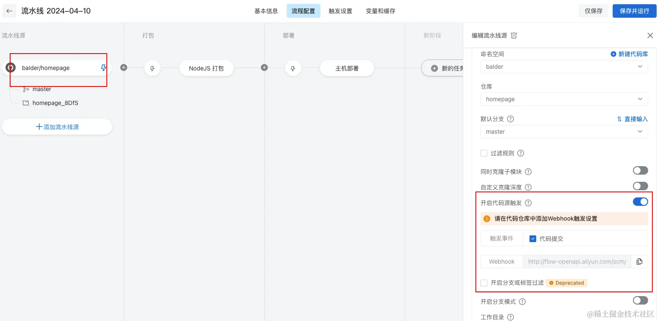Screen dimensions: 657x321
Task: Show help for 过滤规则
Action: point(521,153)
